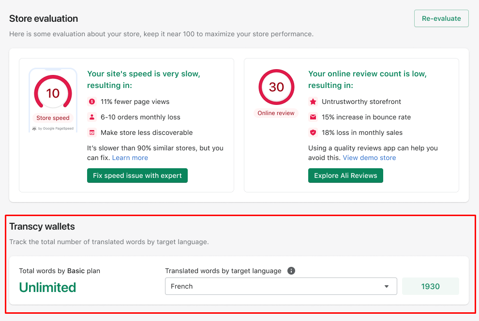This screenshot has width=479, height=321.
Task: Open Explore Ali Reviews button
Action: [x=345, y=175]
